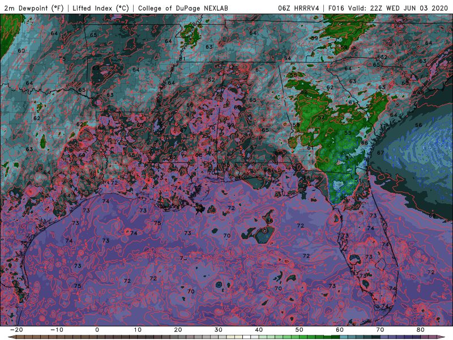The image size is (453, 340).
Task: Click the 30 label on the color scale
Action: [x=219, y=330]
